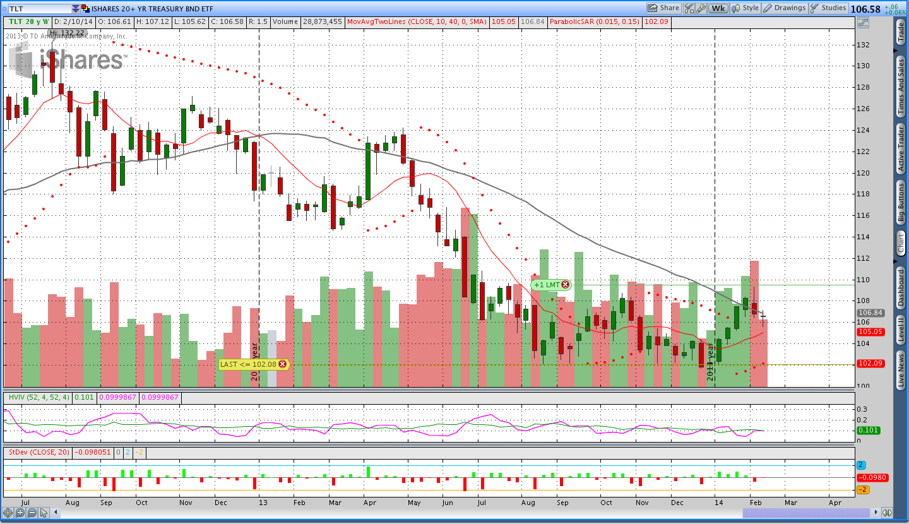Click the ParabolicSAR study label
Viewport: 909px width, 524px height.
595,21
